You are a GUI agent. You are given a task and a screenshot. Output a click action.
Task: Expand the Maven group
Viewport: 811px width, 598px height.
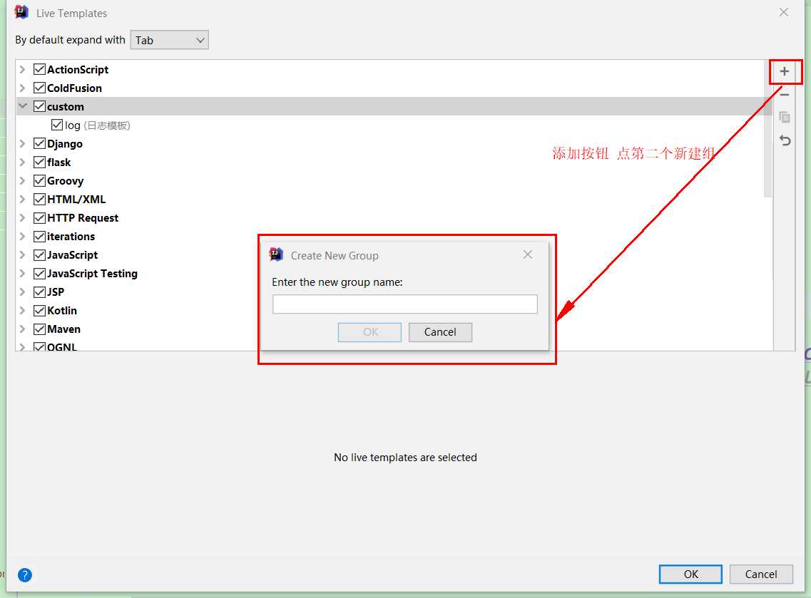pos(22,329)
